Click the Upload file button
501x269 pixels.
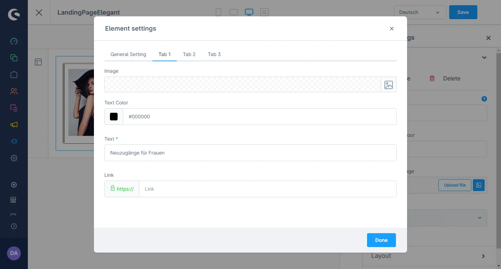pyautogui.click(x=455, y=185)
